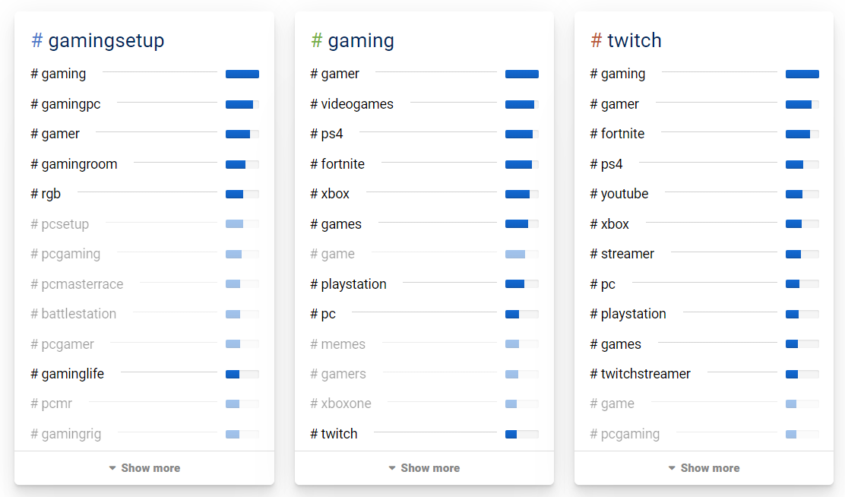
Task: Expand Show more under gaming card
Action: tap(424, 468)
